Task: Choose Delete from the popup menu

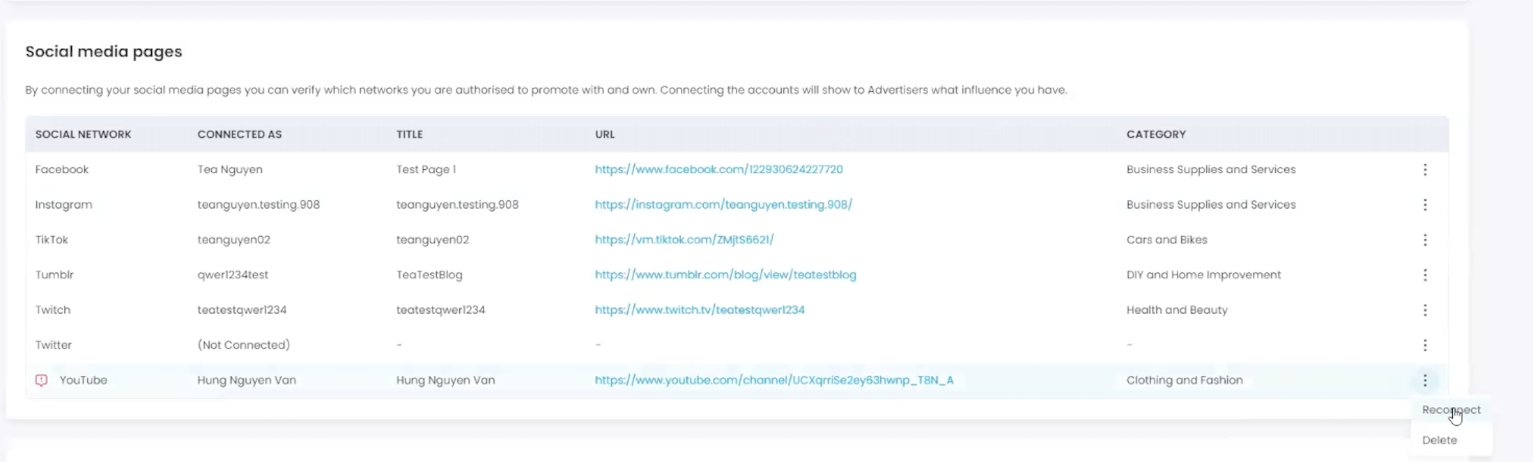Action: (1440, 440)
